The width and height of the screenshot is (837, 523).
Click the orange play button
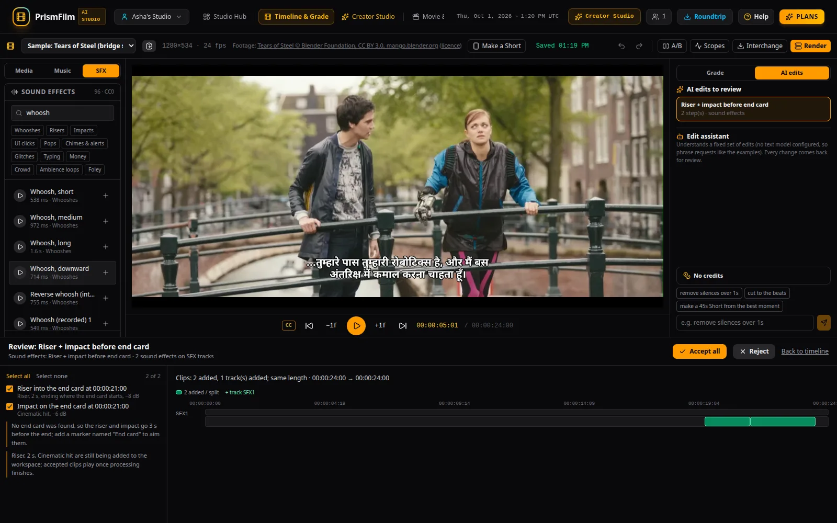click(356, 325)
